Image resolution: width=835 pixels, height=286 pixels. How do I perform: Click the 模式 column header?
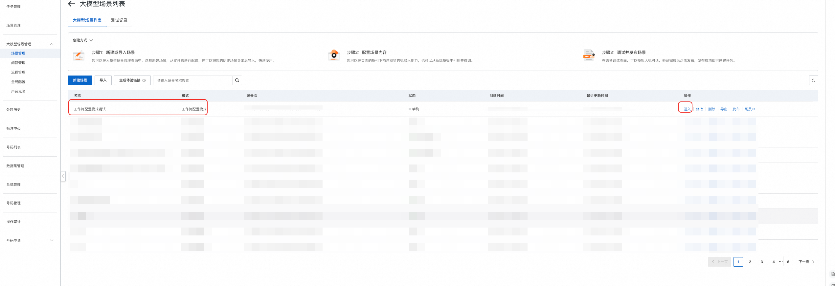(185, 96)
